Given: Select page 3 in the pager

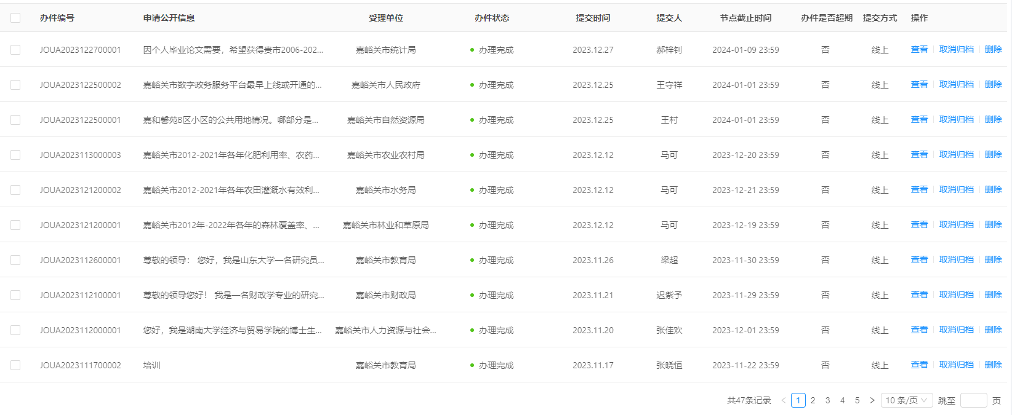Looking at the screenshot, I should 827,400.
